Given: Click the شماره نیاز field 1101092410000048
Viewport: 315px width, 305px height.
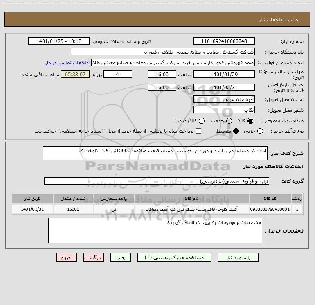Looking at the screenshot, I should pyautogui.click(x=224, y=41).
